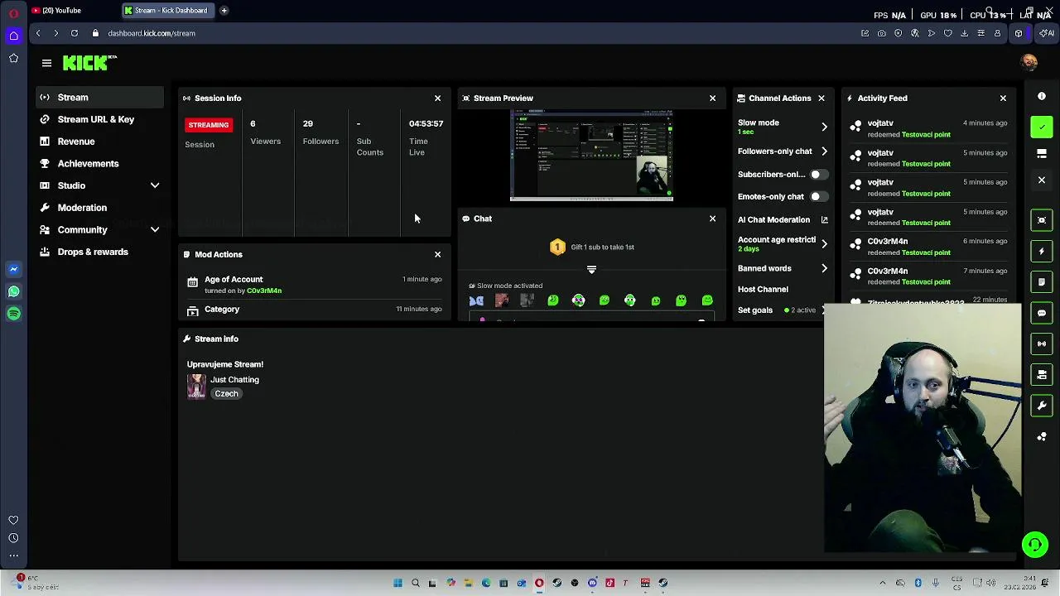Close the Chat panel

[712, 219]
